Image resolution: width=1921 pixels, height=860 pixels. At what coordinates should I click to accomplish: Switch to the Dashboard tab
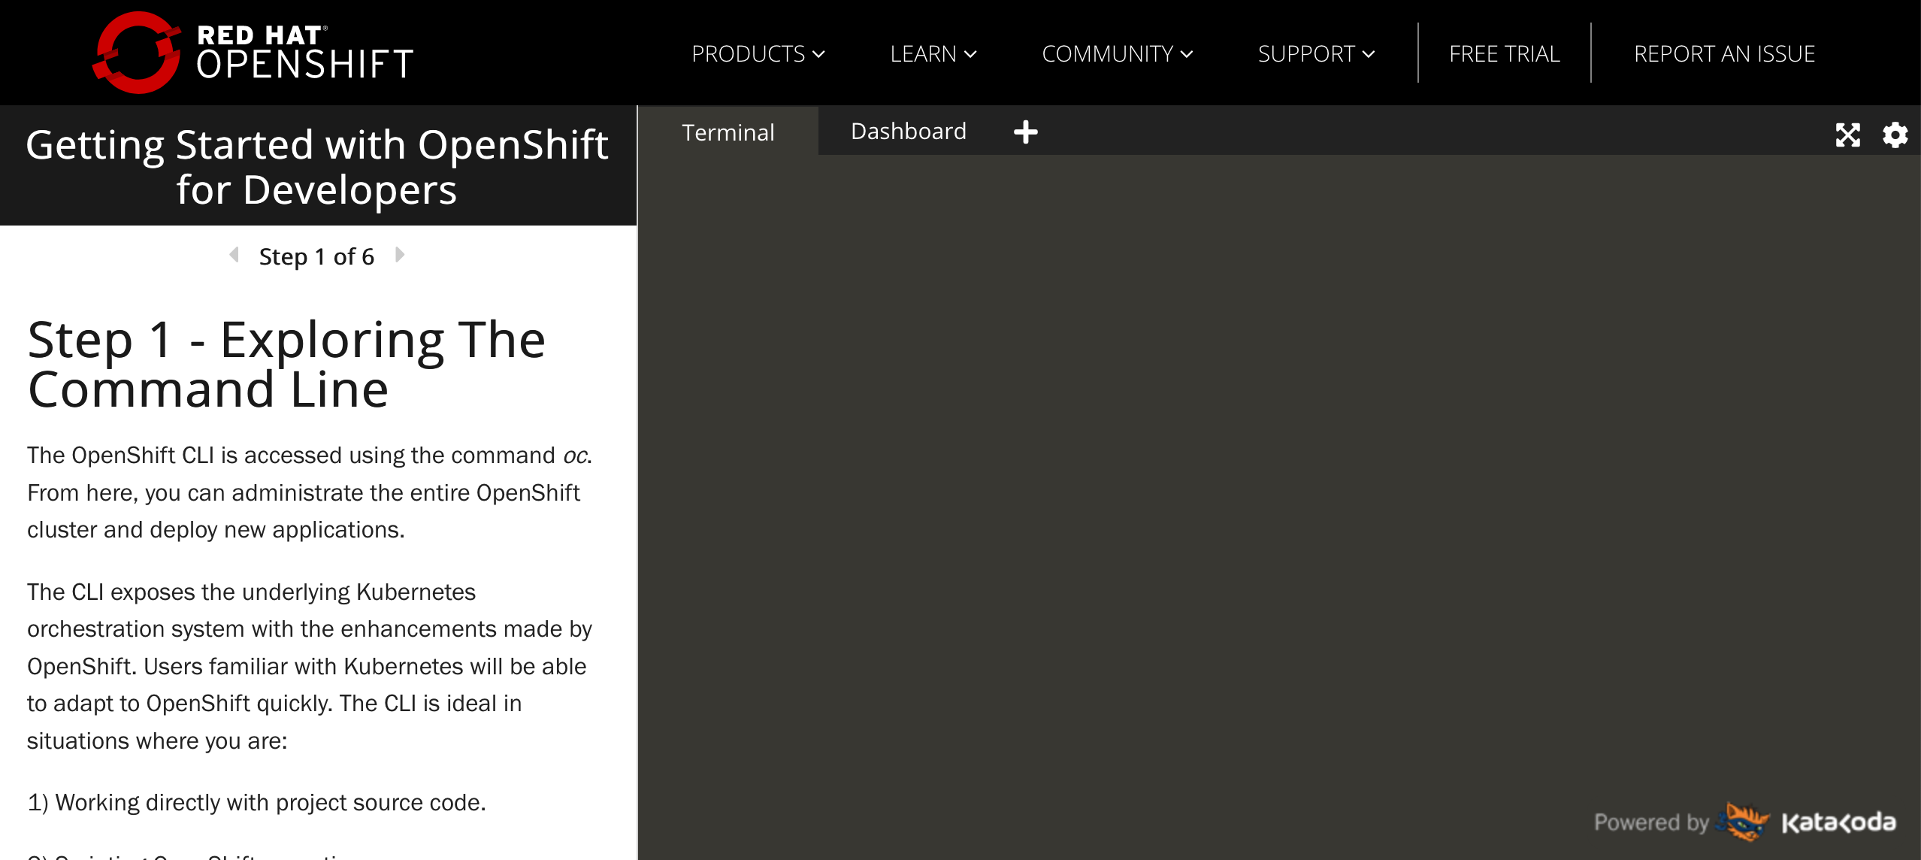(x=908, y=132)
